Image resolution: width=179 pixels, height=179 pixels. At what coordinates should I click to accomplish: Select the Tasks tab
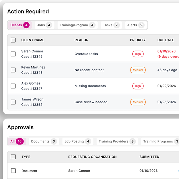pos(111,25)
